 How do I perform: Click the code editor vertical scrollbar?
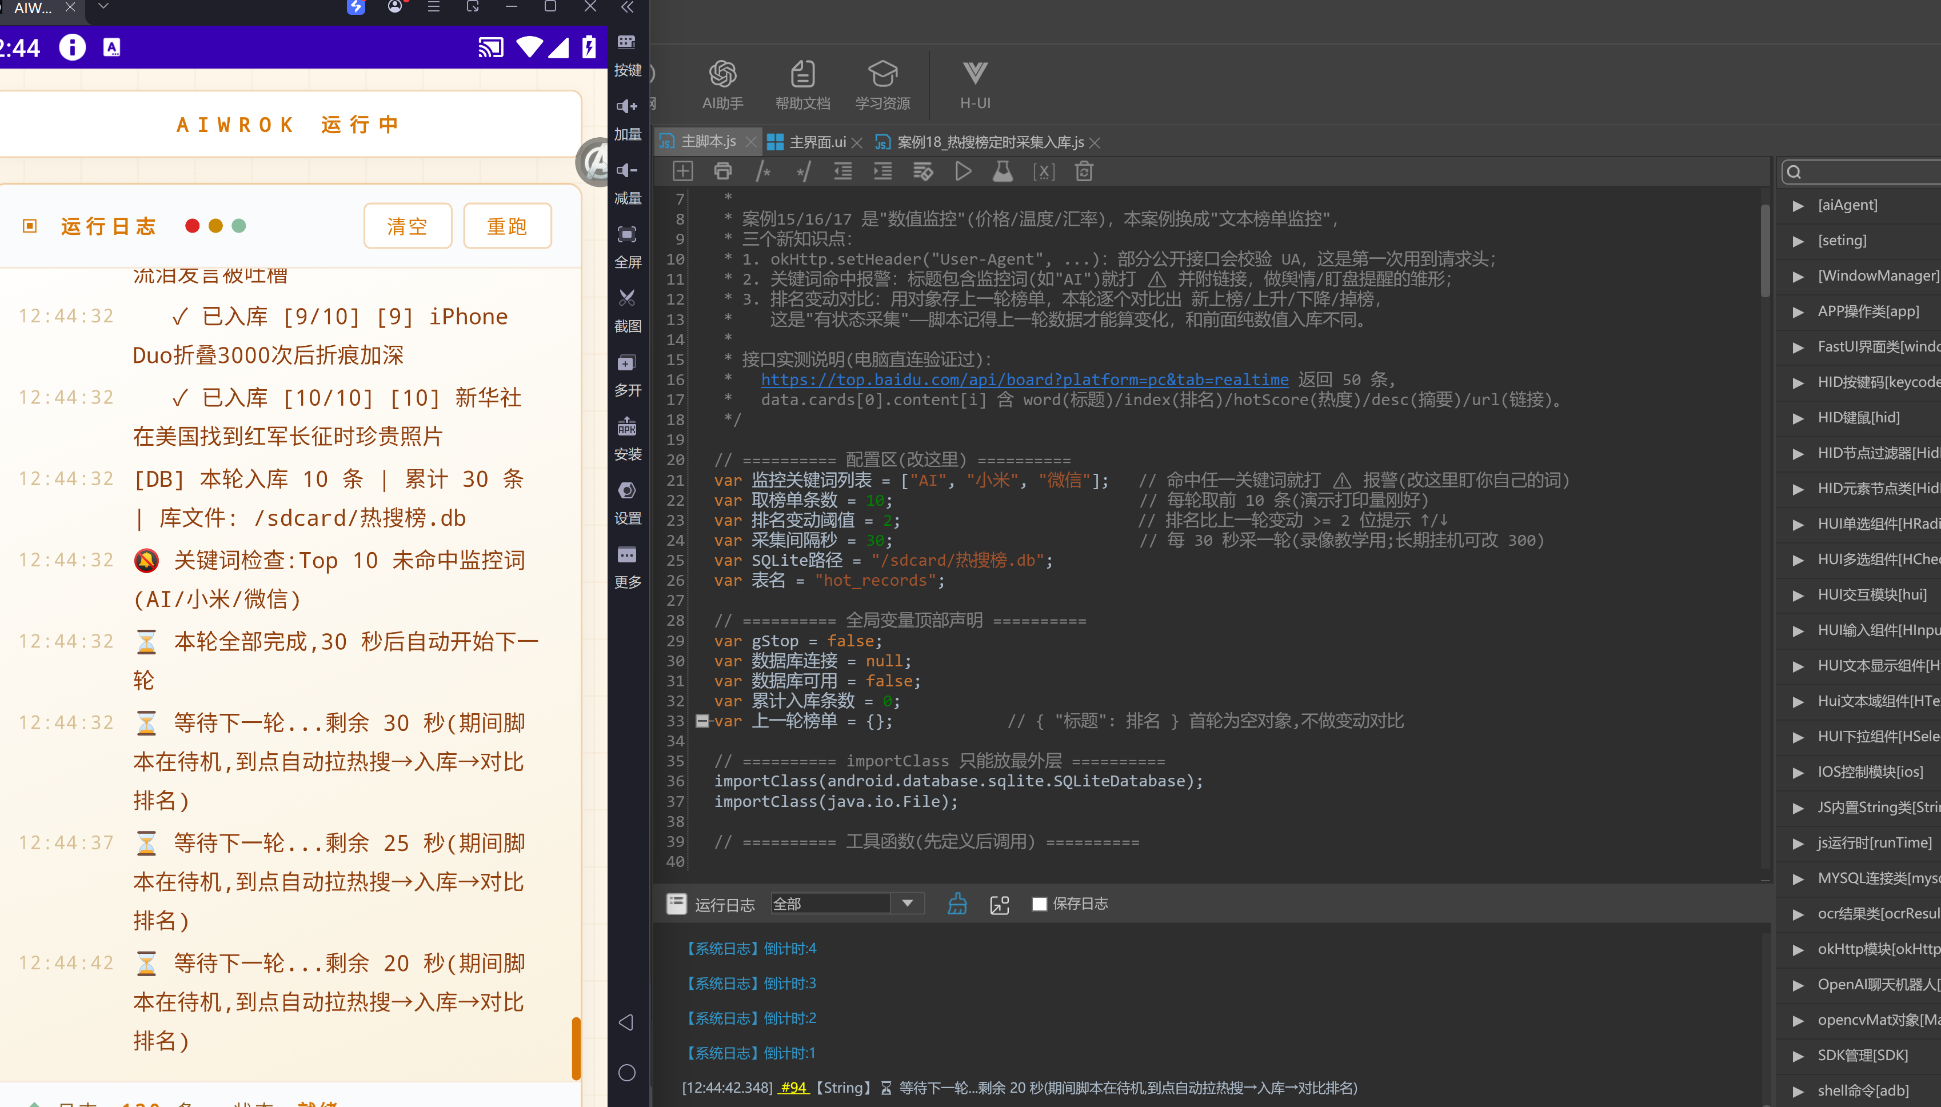click(x=1766, y=251)
